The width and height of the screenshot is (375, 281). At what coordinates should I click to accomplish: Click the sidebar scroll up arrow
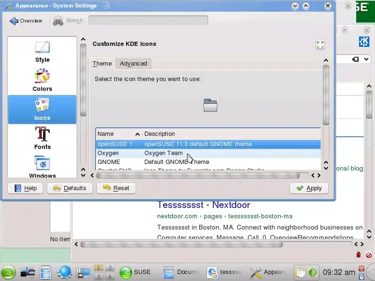tap(83, 39)
